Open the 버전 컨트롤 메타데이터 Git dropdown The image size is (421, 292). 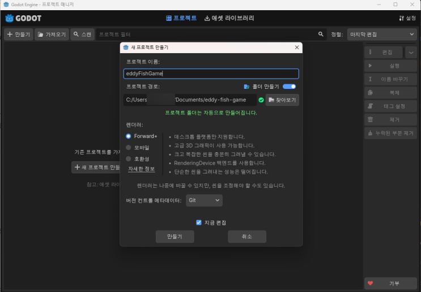click(x=204, y=200)
